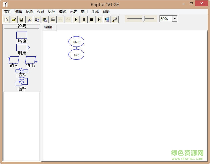Screen dimensions: 210x164
Task: Open the 运行 menu
Action: coord(51,12)
